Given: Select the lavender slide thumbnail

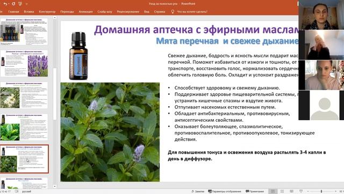Looking at the screenshot, I should (24, 64).
